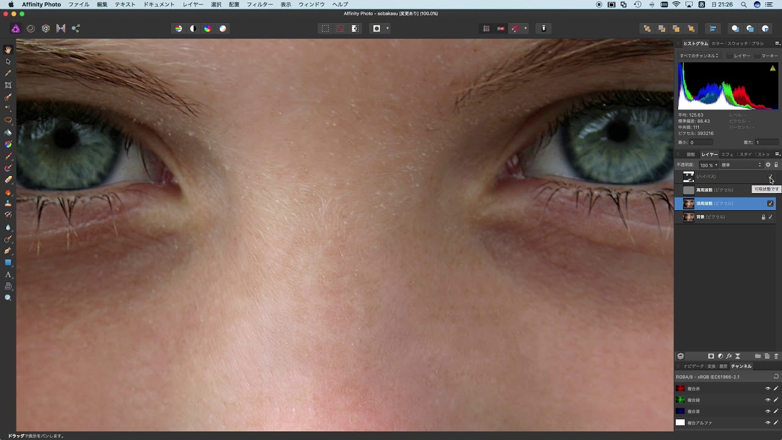
Task: Switch to the カラー panel tab
Action: (717, 43)
